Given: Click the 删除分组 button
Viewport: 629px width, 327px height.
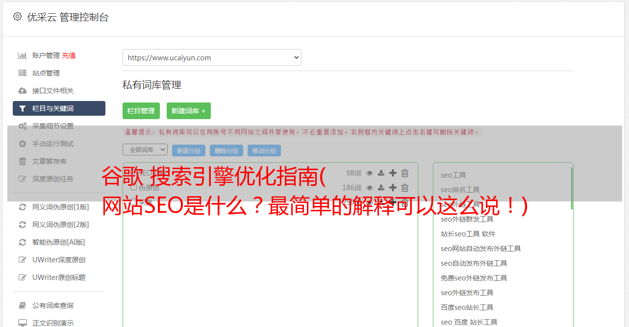Looking at the screenshot, I should tap(226, 151).
